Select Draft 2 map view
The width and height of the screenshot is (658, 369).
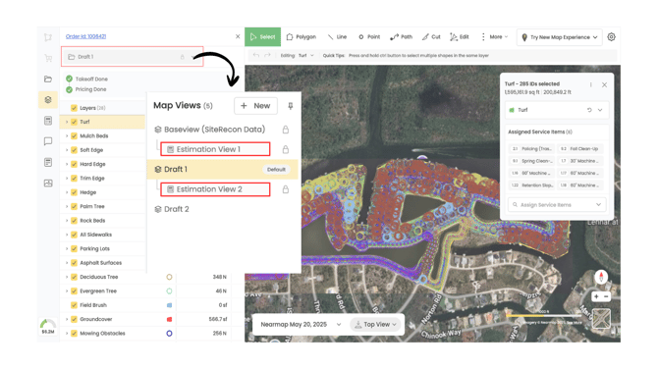click(172, 209)
